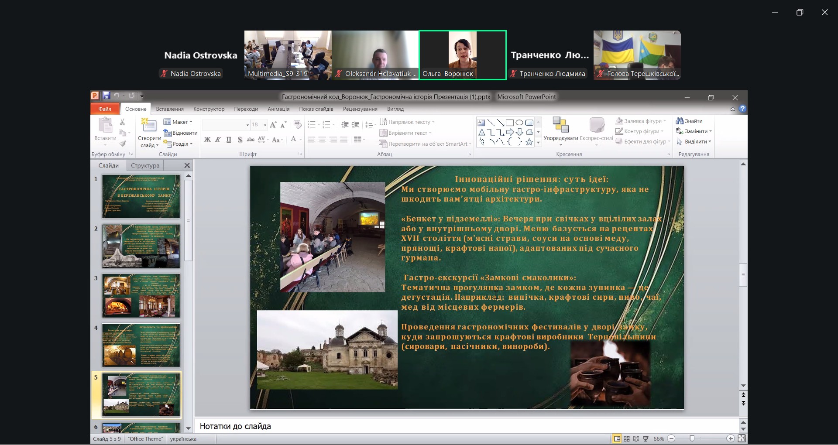Toggle text shadow S formatting
Screen dimensions: 838x445
[x=240, y=140]
